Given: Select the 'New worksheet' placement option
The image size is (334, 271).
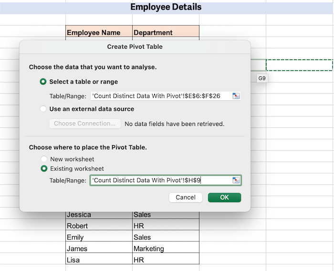Looking at the screenshot, I should (44, 159).
